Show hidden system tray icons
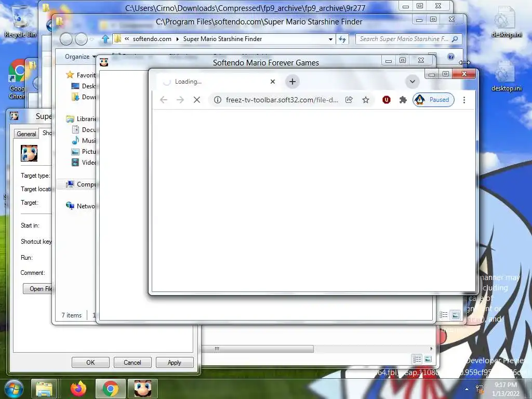Image resolution: width=532 pixels, height=399 pixels. point(467,389)
